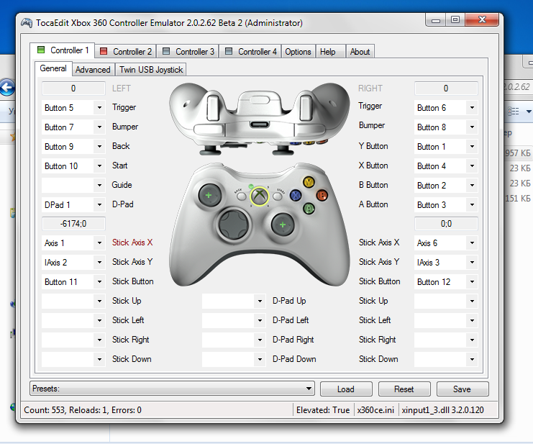Expand the Right Trigger Button 6 dropdown
Image resolution: width=533 pixels, height=444 pixels.
(x=472, y=108)
